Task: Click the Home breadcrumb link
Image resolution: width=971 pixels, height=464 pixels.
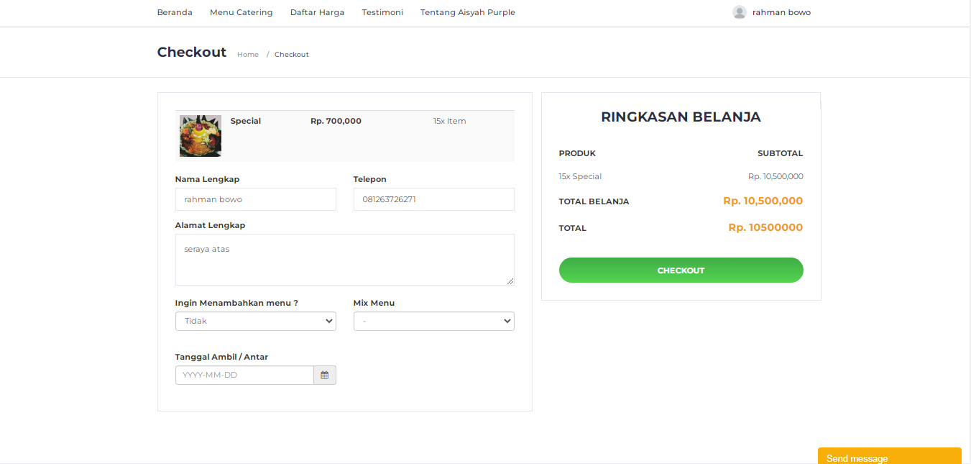Action: coord(247,54)
